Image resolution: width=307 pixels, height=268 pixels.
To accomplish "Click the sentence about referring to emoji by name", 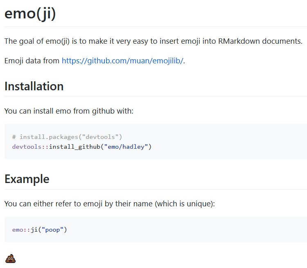I will tap(110, 204).
